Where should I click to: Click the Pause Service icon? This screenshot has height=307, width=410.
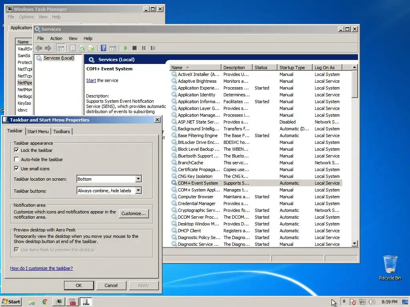(144, 48)
